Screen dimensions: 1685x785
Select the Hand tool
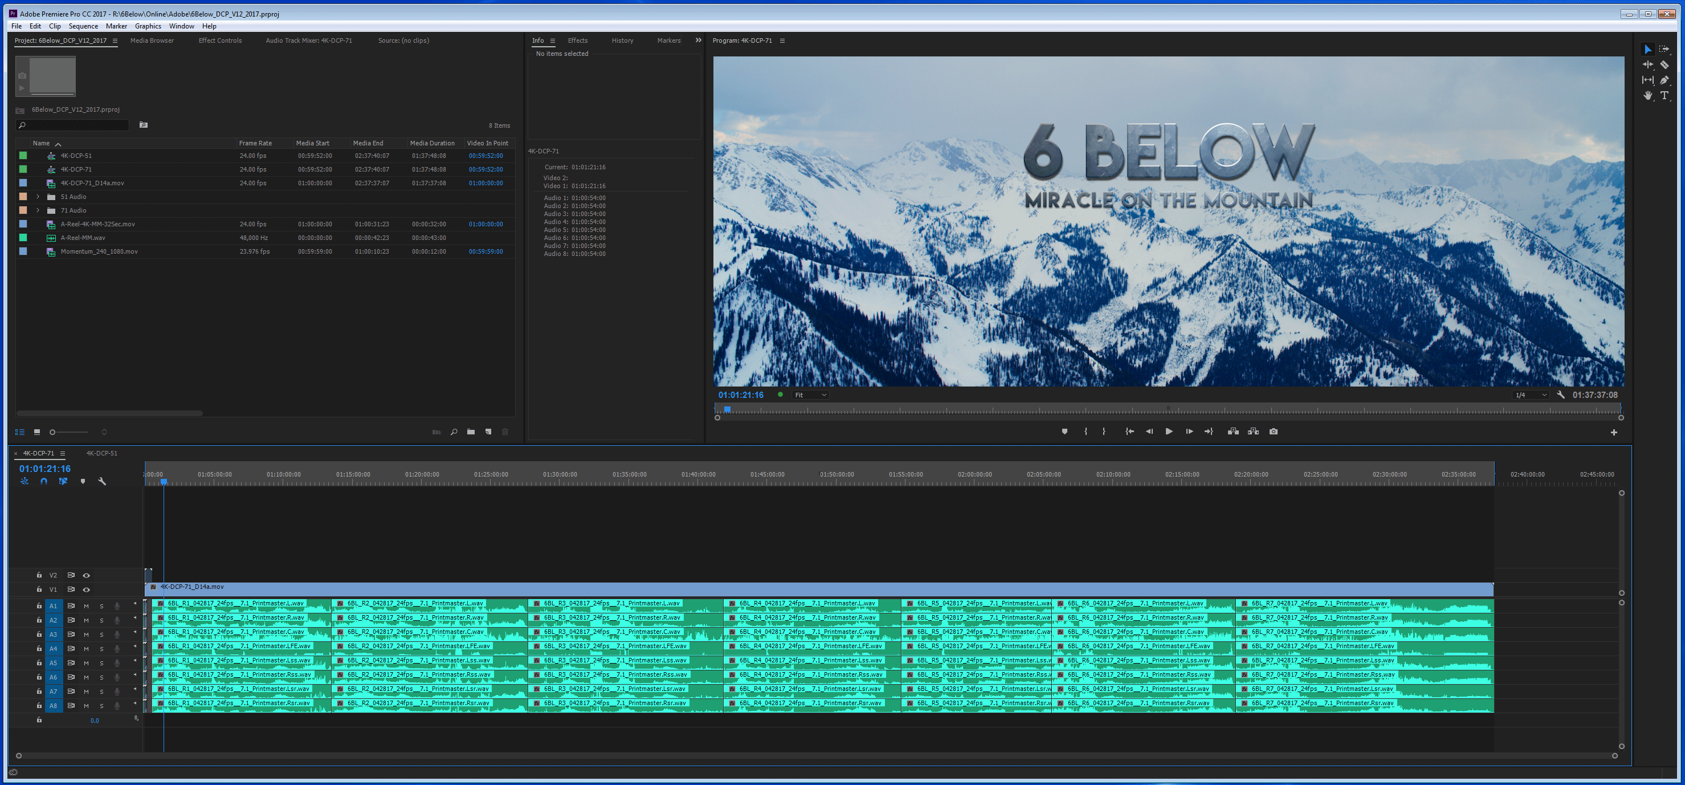(1648, 96)
